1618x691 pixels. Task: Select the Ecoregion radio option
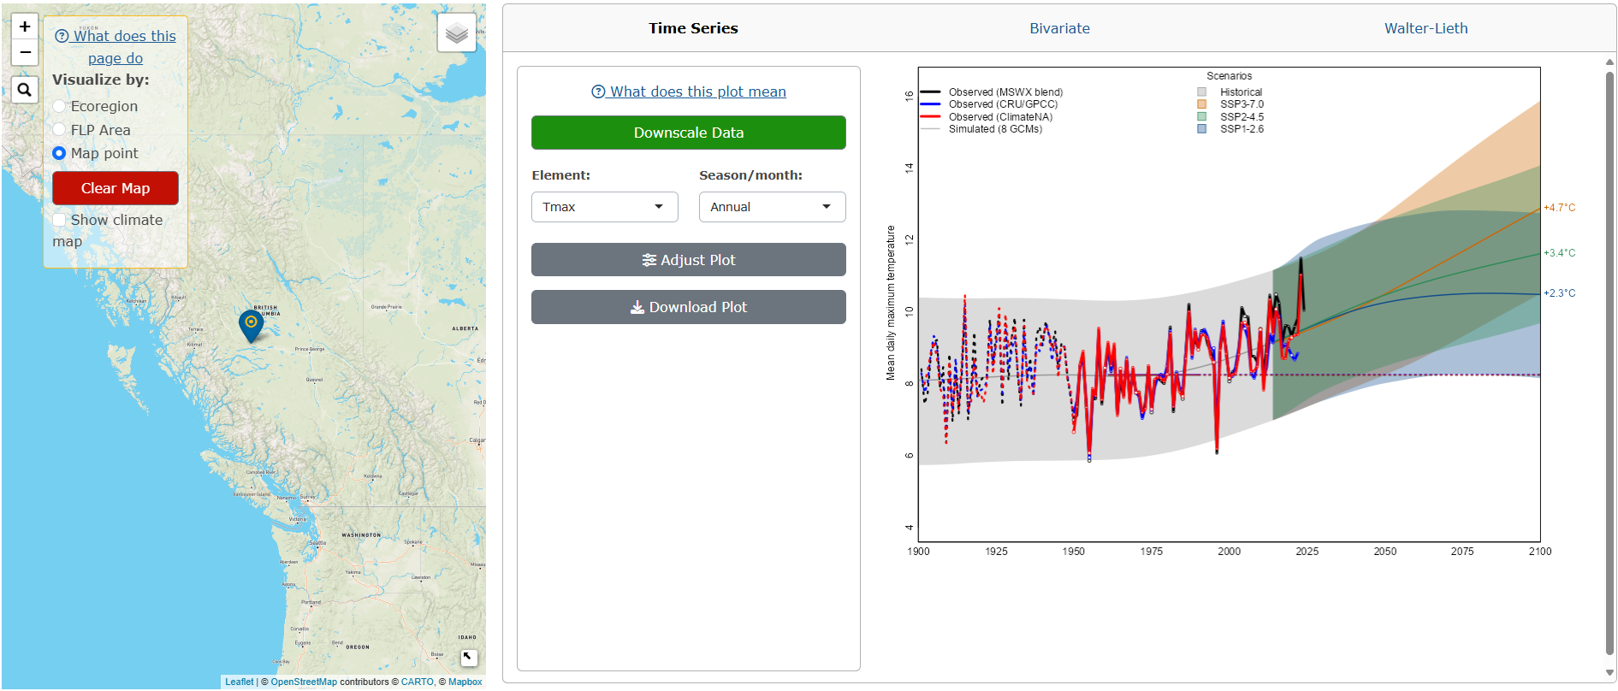coord(59,106)
